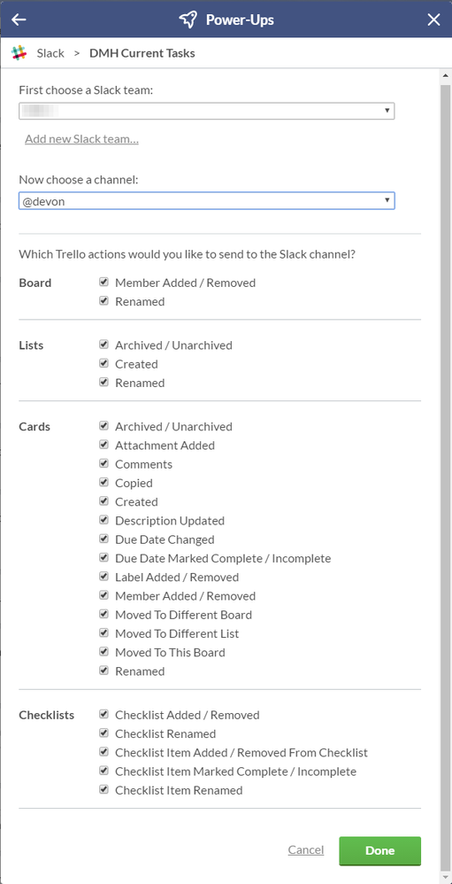Click the Power-Ups rocket icon
This screenshot has height=884, width=452.
[188, 19]
